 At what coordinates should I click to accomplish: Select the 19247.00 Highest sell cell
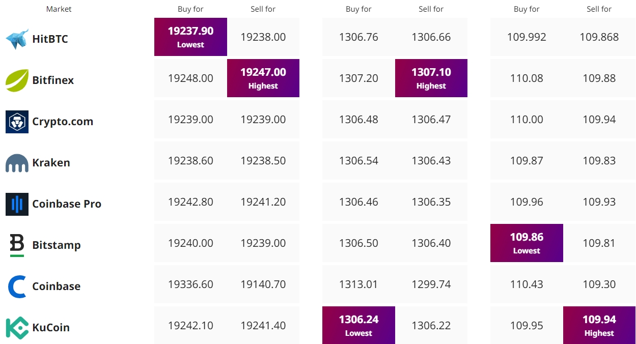[x=263, y=78]
